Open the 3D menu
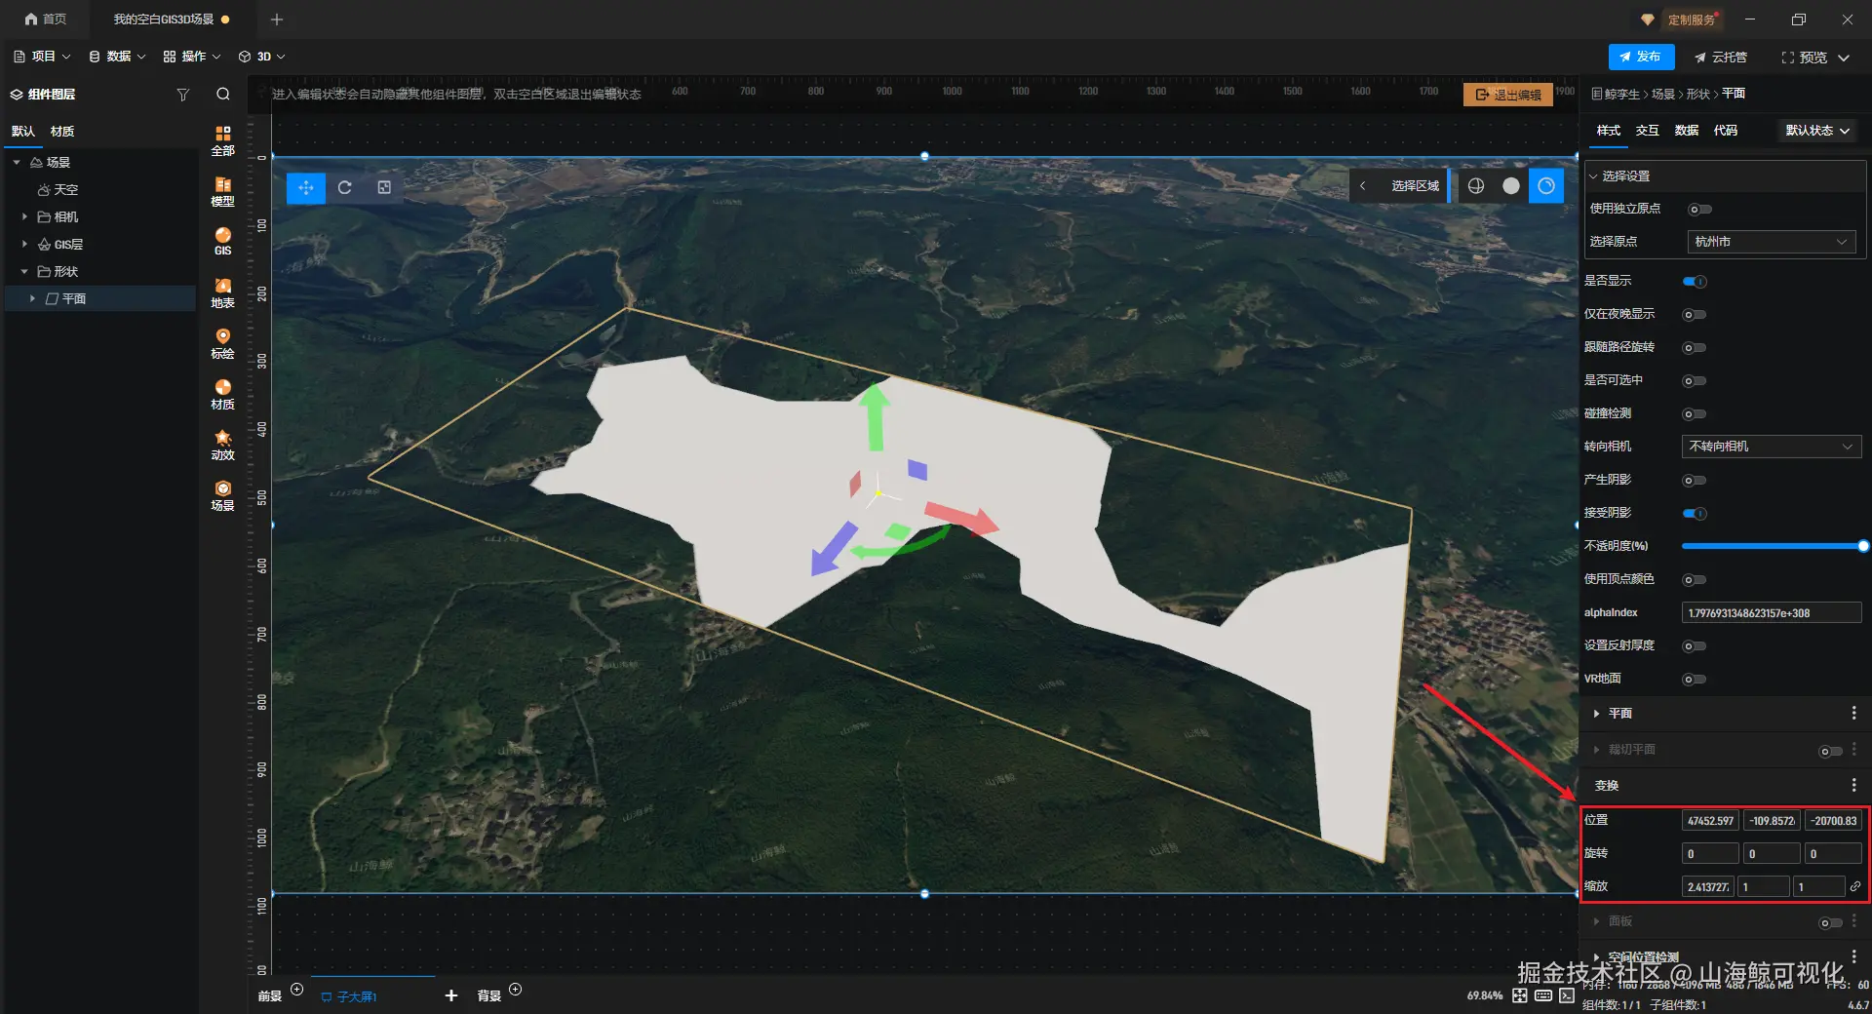Viewport: 1872px width, 1014px height. pos(262,57)
